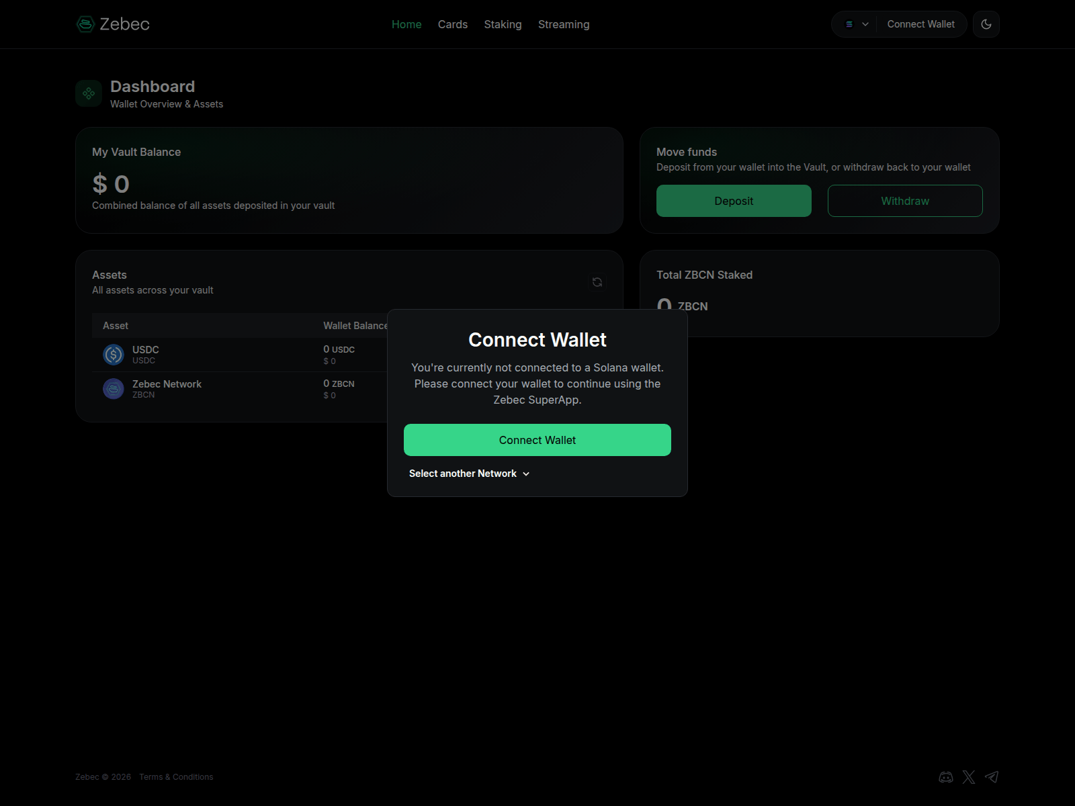Open the Streaming tab
Screen dimensions: 1075x806
click(x=564, y=24)
